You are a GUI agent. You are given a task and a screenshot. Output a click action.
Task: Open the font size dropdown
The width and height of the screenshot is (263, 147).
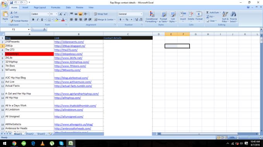[56, 14]
